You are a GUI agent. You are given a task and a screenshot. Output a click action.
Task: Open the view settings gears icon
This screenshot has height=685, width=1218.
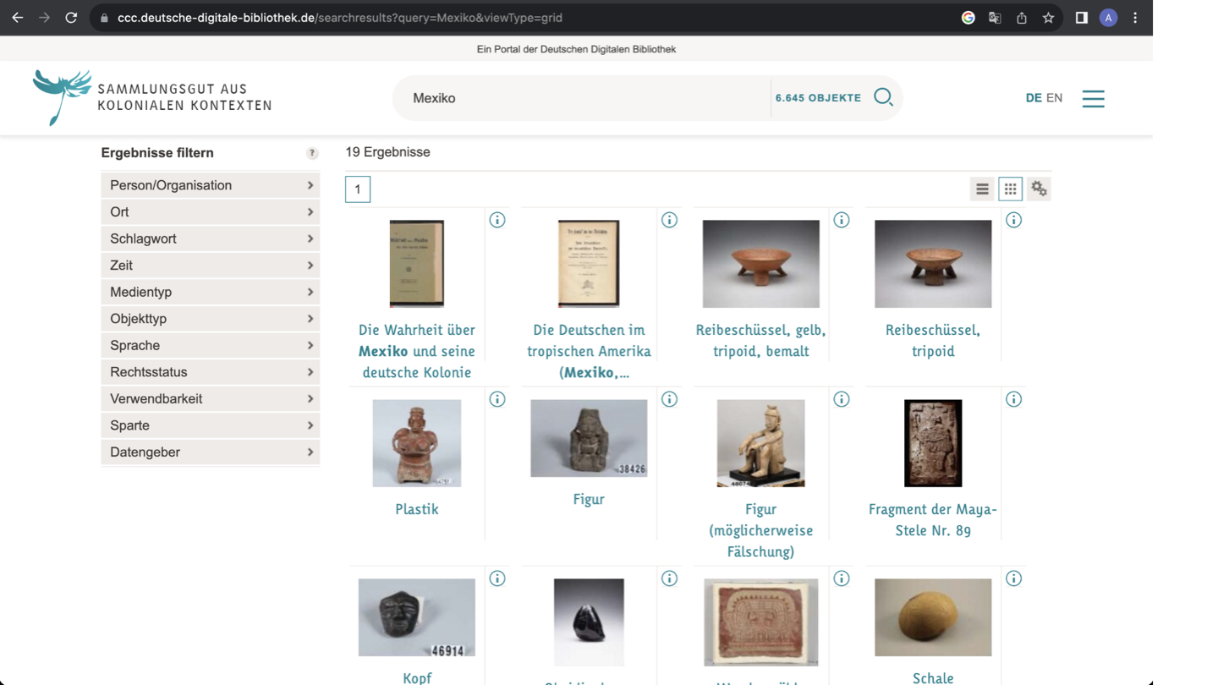pyautogui.click(x=1039, y=189)
